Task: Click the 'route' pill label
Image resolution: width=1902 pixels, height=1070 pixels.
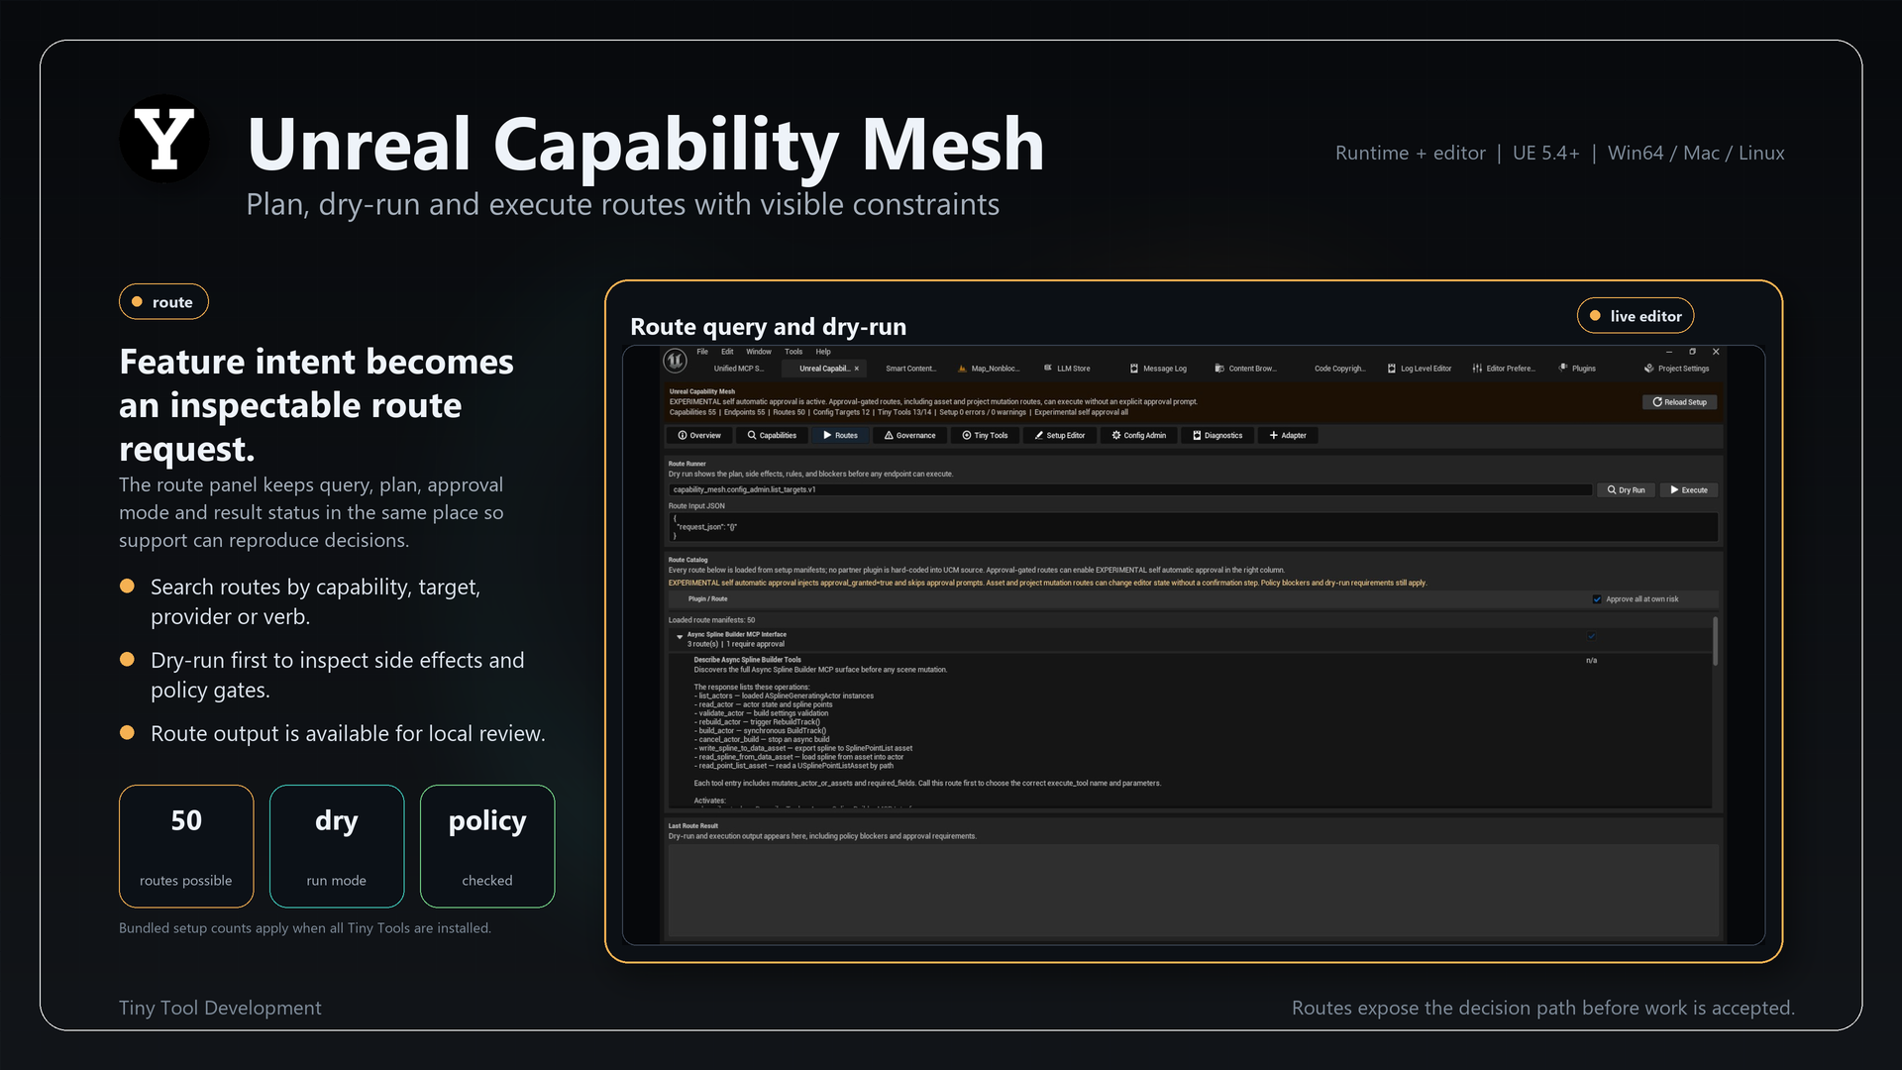Action: (163, 302)
